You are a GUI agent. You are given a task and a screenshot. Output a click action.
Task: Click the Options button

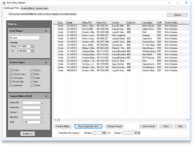(x=178, y=15)
